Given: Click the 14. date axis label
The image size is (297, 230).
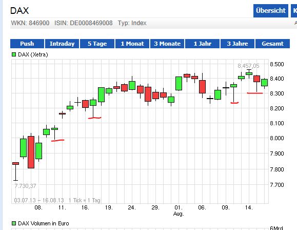Looking at the screenshot, I should pyautogui.click(x=249, y=207).
